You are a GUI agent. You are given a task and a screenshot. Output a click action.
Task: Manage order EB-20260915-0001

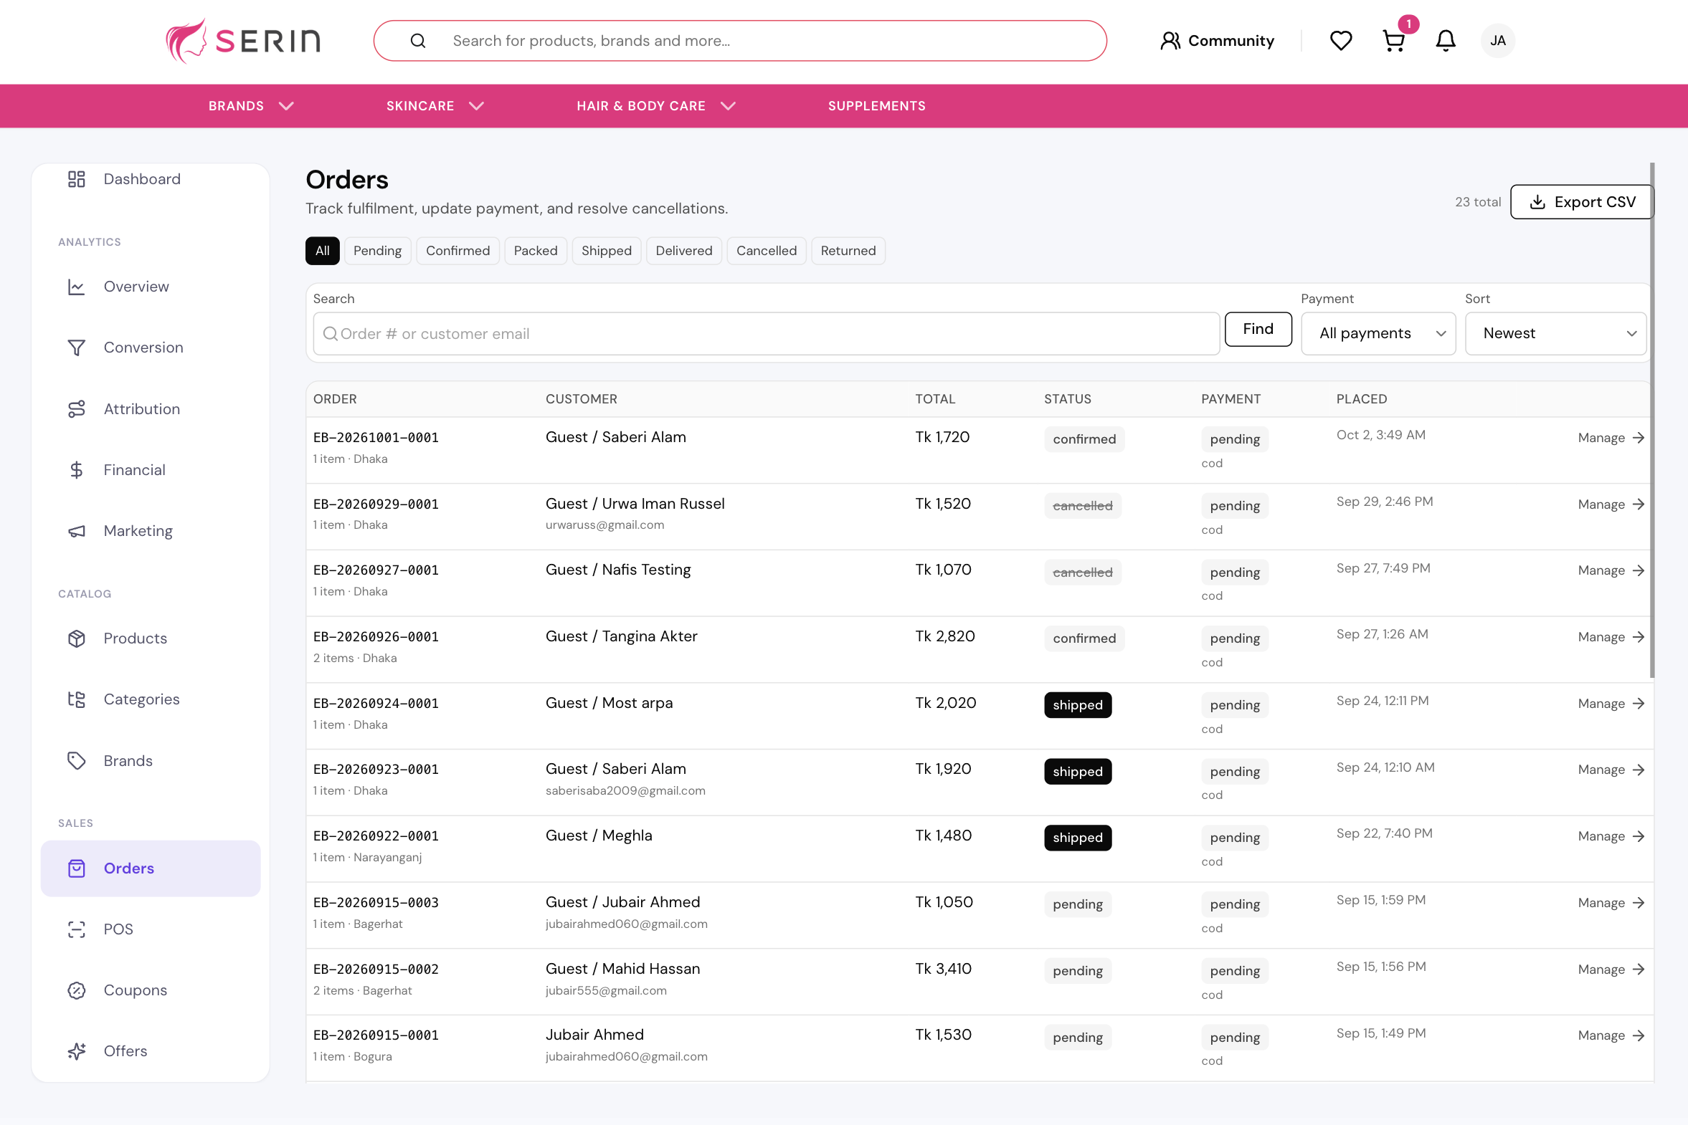pos(1611,1035)
